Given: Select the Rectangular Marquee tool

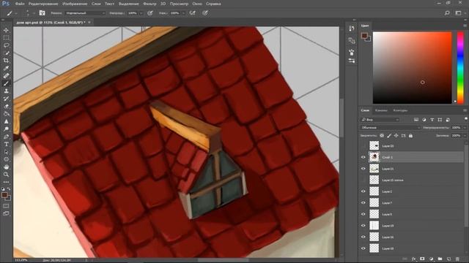Looking at the screenshot, I should click(6, 38).
